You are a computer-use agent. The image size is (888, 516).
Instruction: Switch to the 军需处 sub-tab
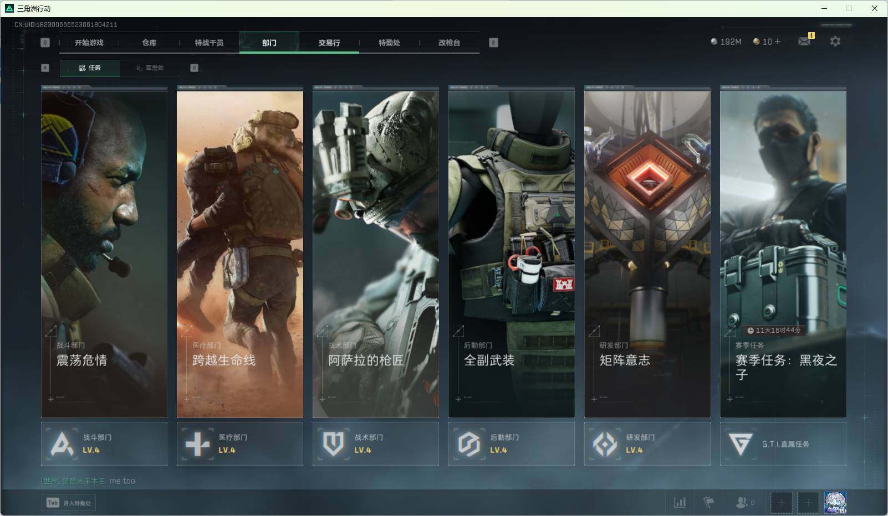coord(150,68)
